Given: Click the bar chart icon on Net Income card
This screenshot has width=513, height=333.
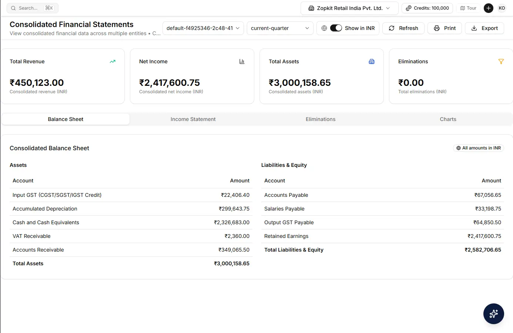Looking at the screenshot, I should (242, 61).
